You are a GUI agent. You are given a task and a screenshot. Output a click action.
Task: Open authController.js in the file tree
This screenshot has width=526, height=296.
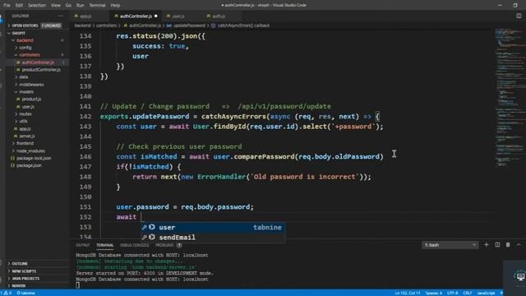coord(38,62)
